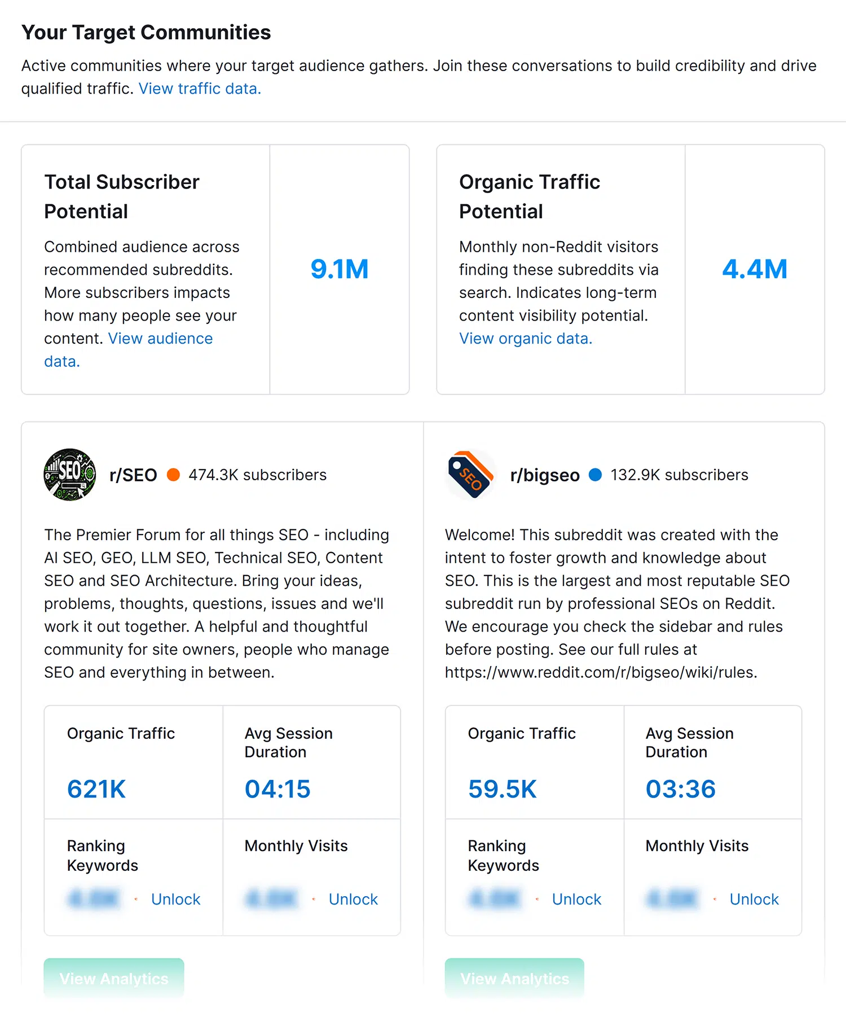Screen dimensions: 846x1017
Task: Click Ranking Keywords label in r/bigseo card
Action: (504, 856)
